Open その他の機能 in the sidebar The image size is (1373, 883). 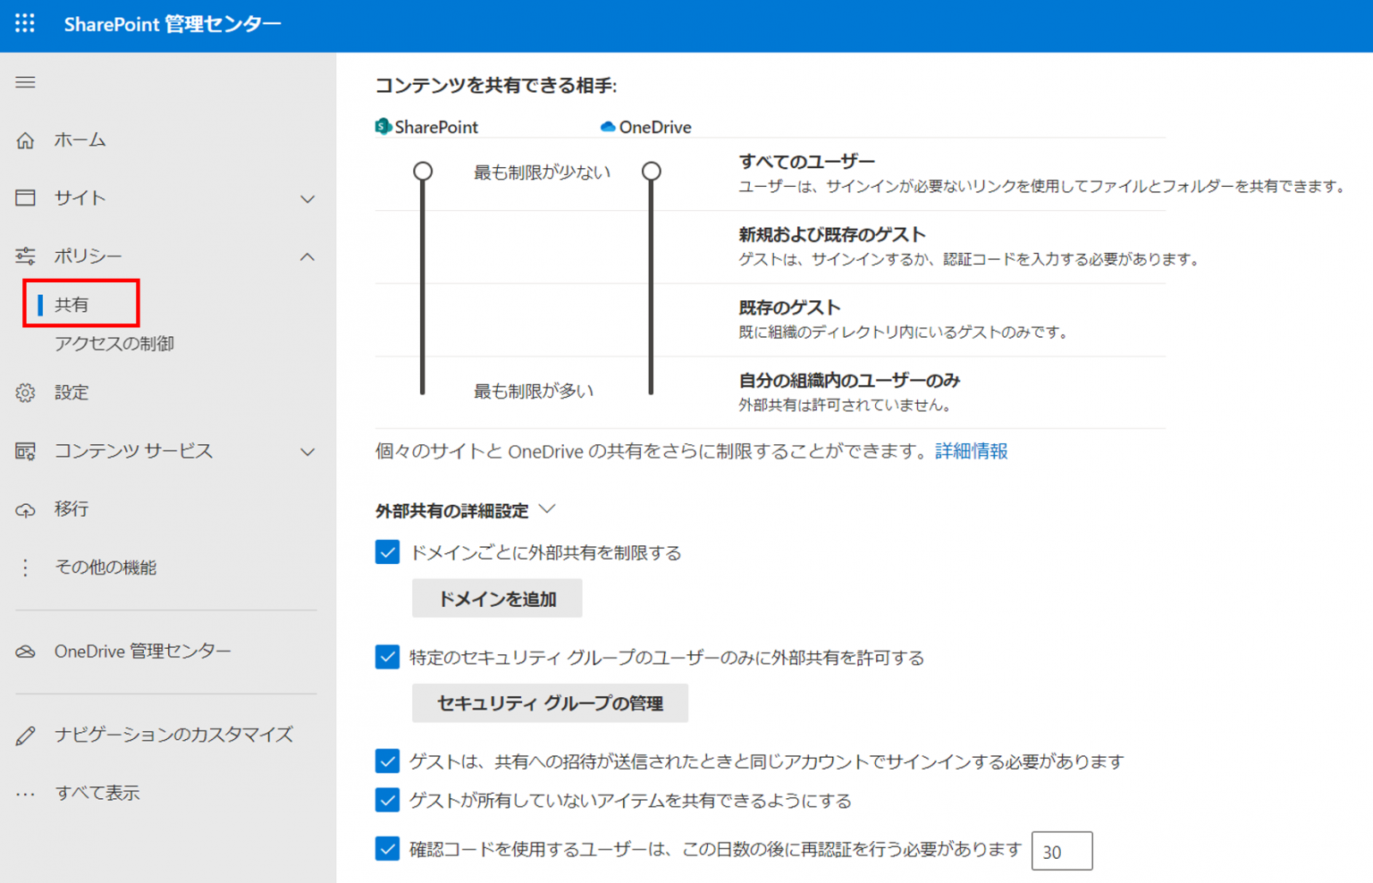coord(105,567)
